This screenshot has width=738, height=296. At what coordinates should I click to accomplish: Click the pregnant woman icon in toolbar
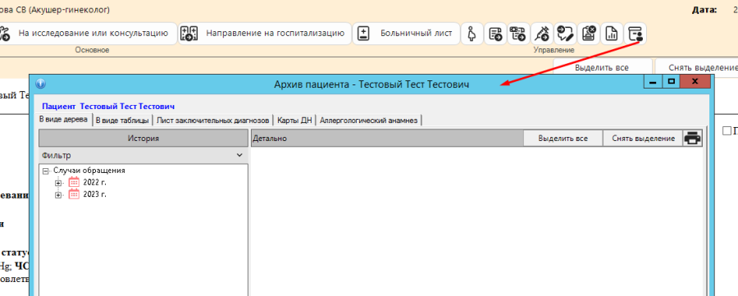coord(472,34)
